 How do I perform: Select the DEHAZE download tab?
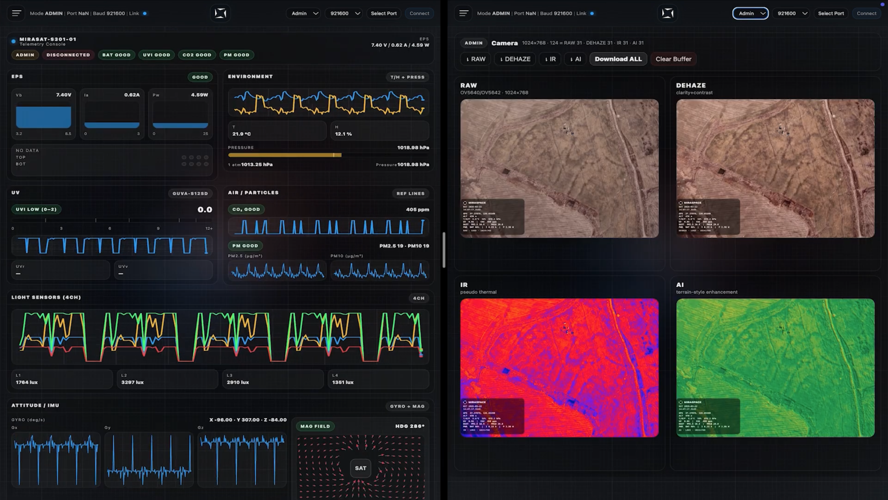[x=515, y=59]
